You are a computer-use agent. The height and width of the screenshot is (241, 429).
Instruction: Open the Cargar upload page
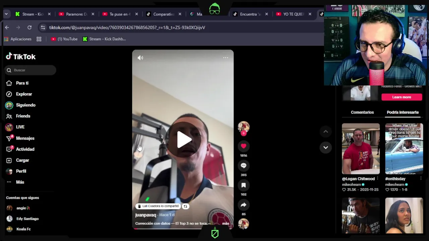click(x=22, y=160)
